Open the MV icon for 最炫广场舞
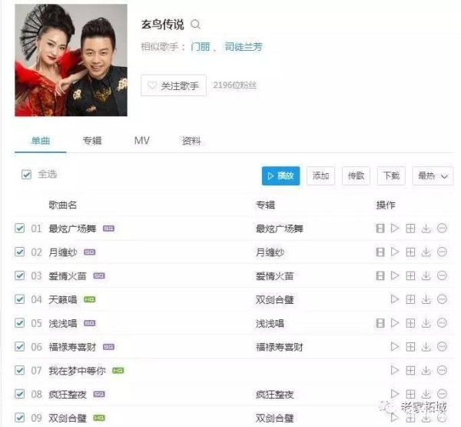The width and height of the screenshot is (461, 427). click(380, 229)
